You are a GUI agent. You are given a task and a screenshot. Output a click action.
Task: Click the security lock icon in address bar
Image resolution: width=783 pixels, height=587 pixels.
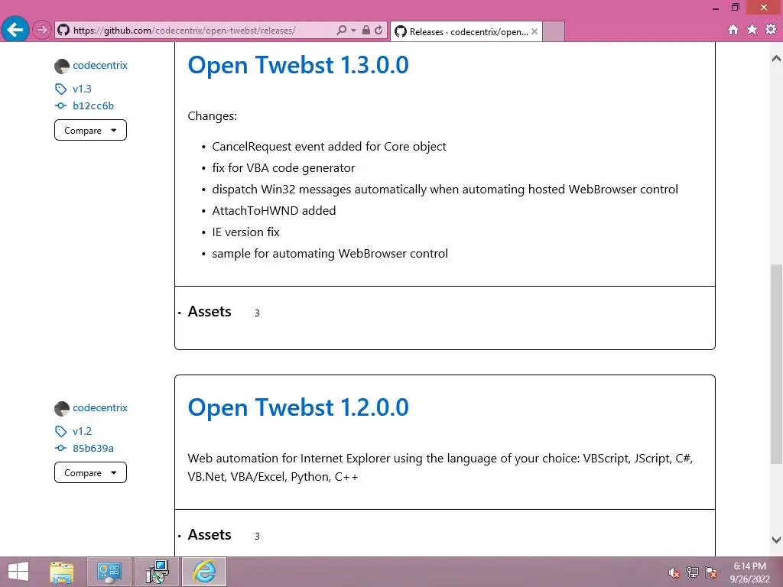pyautogui.click(x=366, y=30)
